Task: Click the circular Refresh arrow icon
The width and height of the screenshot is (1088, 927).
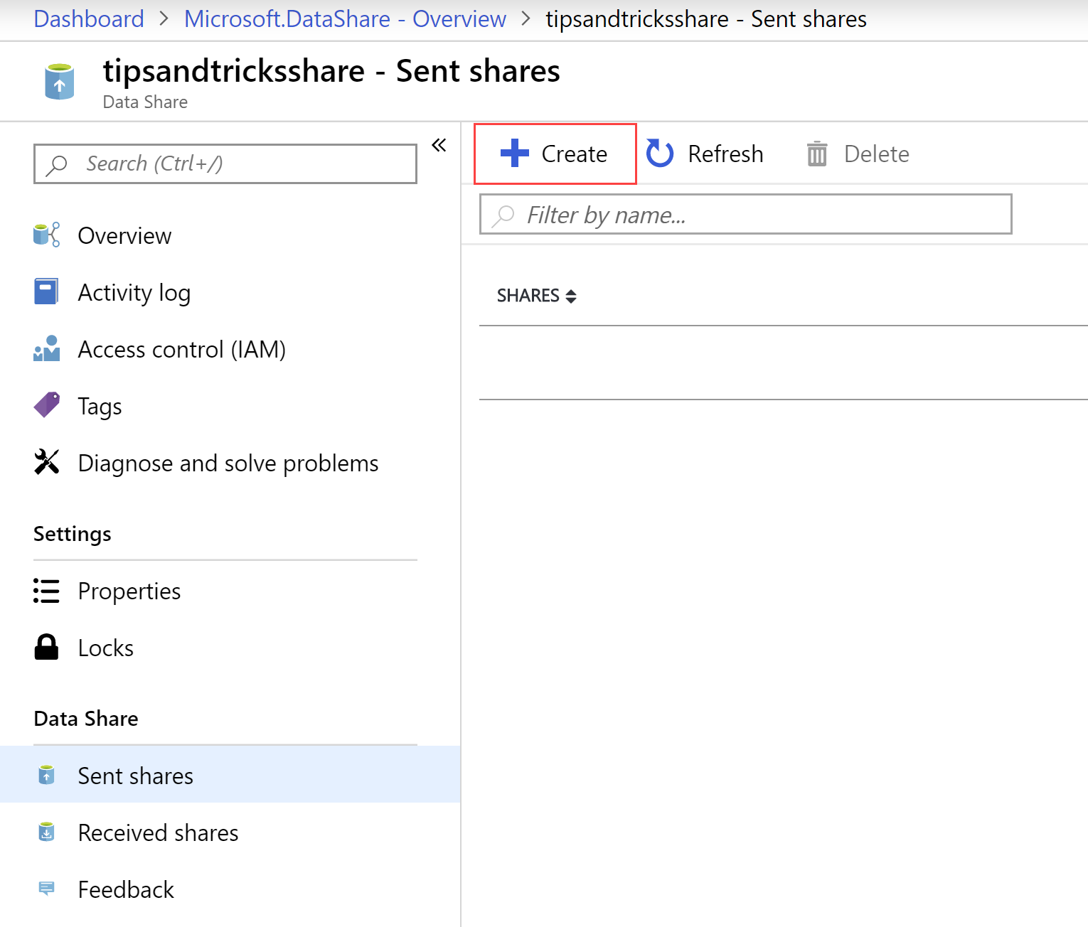Action: click(660, 153)
